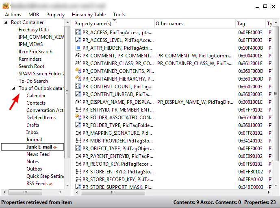Click the property list vertical scrollbar thumb
The height and width of the screenshot is (208, 280).
[276, 94]
